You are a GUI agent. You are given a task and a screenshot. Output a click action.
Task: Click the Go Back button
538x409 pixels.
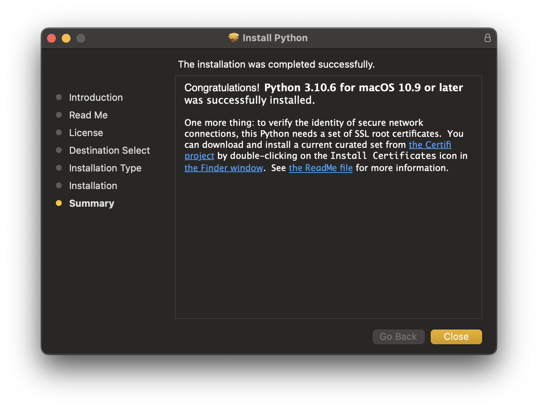click(398, 337)
